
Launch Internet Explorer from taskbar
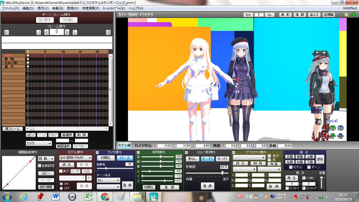coord(23,197)
